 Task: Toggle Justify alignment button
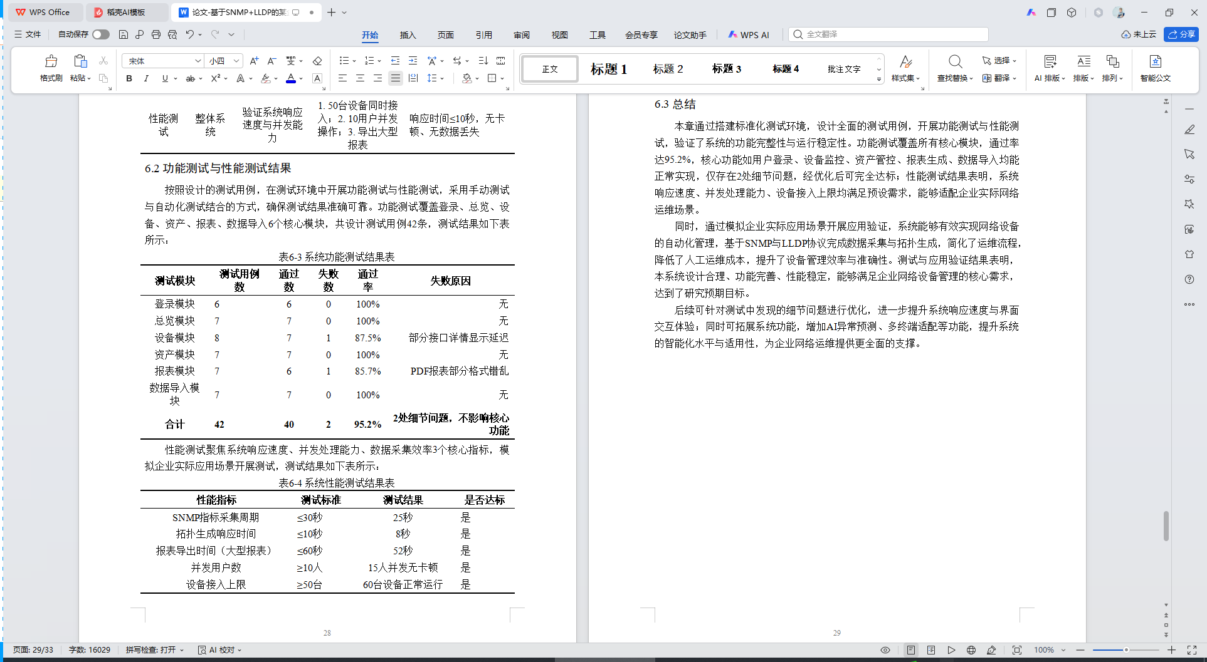click(x=395, y=78)
